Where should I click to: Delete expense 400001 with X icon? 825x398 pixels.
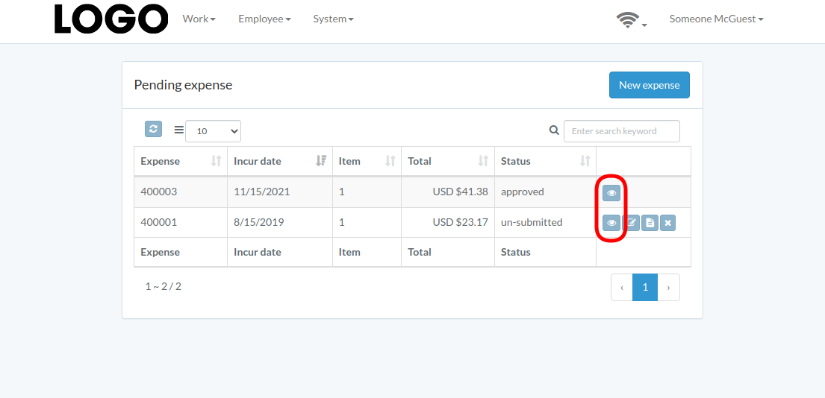pos(667,223)
